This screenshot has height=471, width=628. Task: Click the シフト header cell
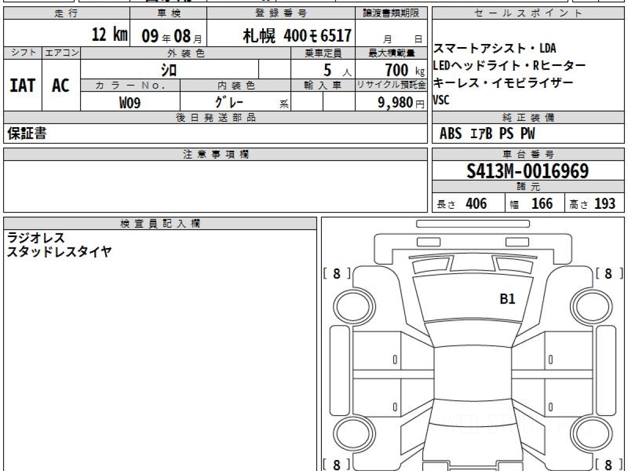pyautogui.click(x=23, y=53)
